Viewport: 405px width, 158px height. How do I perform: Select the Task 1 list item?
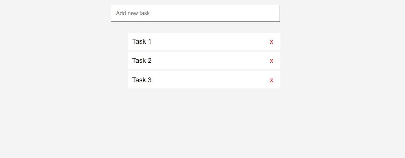tap(204, 41)
